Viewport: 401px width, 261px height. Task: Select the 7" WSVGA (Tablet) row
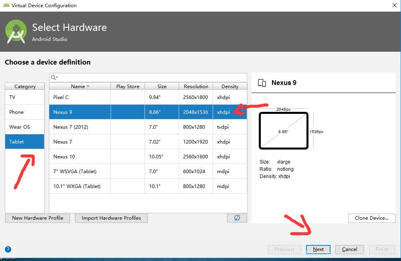coord(148,172)
